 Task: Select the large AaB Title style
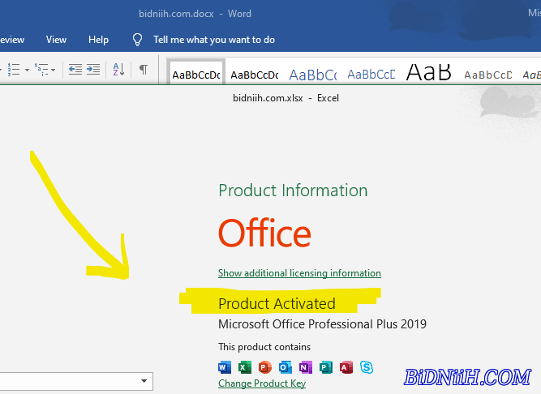tap(428, 72)
